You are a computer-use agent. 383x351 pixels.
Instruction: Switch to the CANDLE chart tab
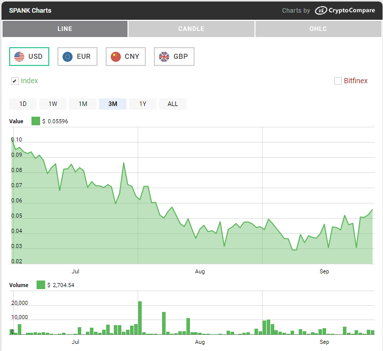click(x=191, y=29)
